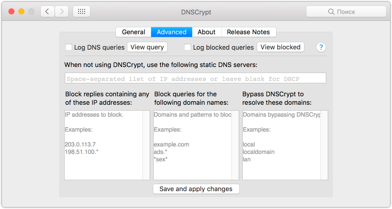Click the 'Log DNS queries' label

coord(99,47)
